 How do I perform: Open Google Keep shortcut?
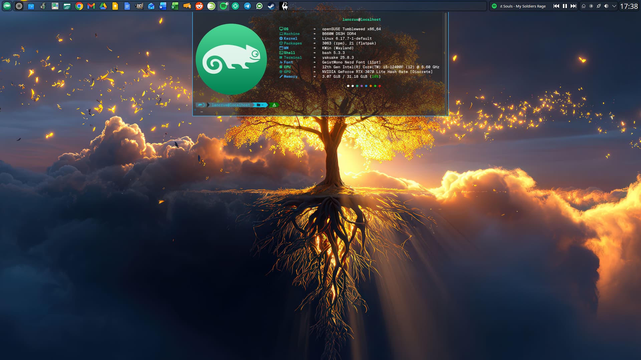click(x=115, y=6)
